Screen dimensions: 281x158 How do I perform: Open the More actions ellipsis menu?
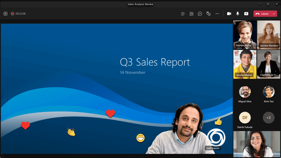pyautogui.click(x=217, y=14)
